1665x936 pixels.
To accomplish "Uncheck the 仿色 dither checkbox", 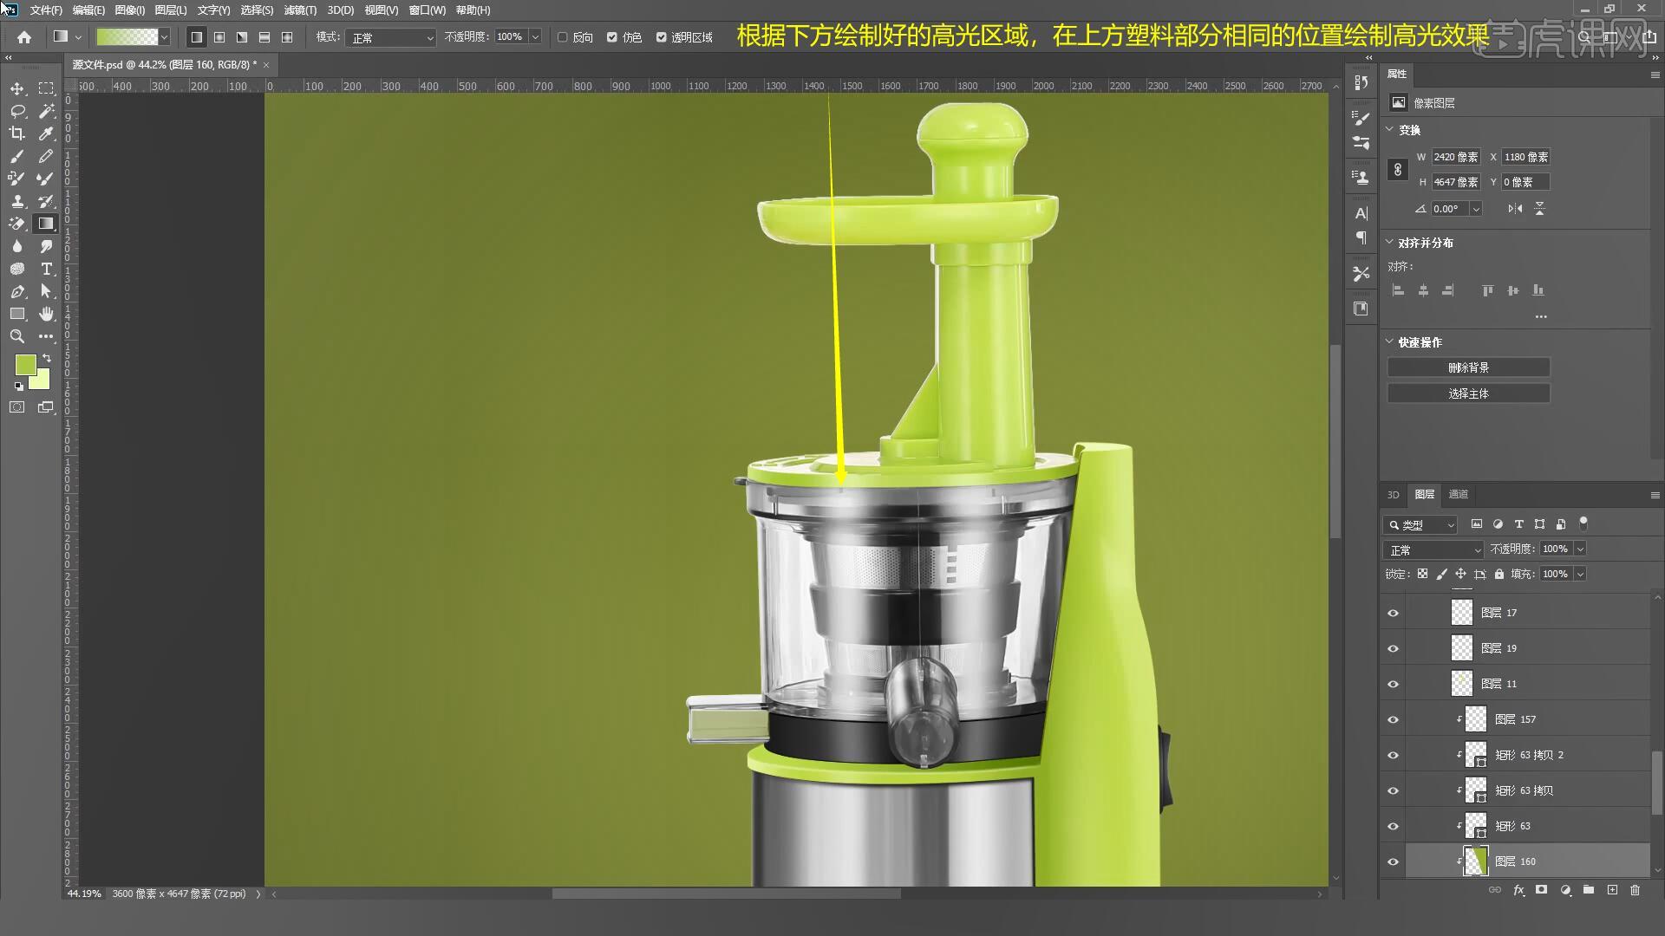I will tap(612, 37).
